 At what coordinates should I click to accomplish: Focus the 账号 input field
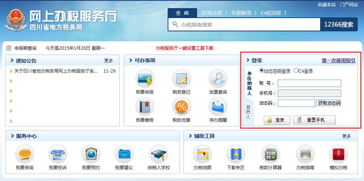pyautogui.click(x=309, y=83)
